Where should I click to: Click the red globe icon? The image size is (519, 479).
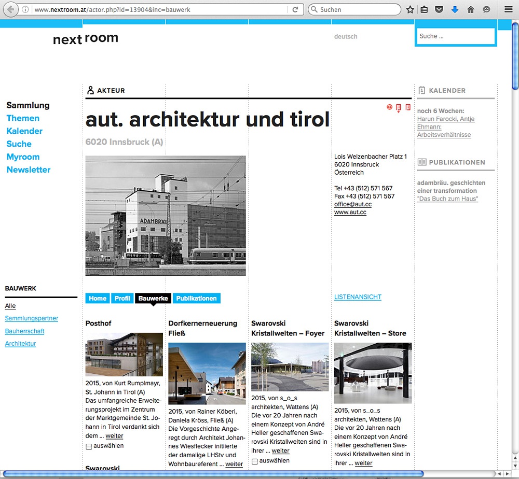389,107
